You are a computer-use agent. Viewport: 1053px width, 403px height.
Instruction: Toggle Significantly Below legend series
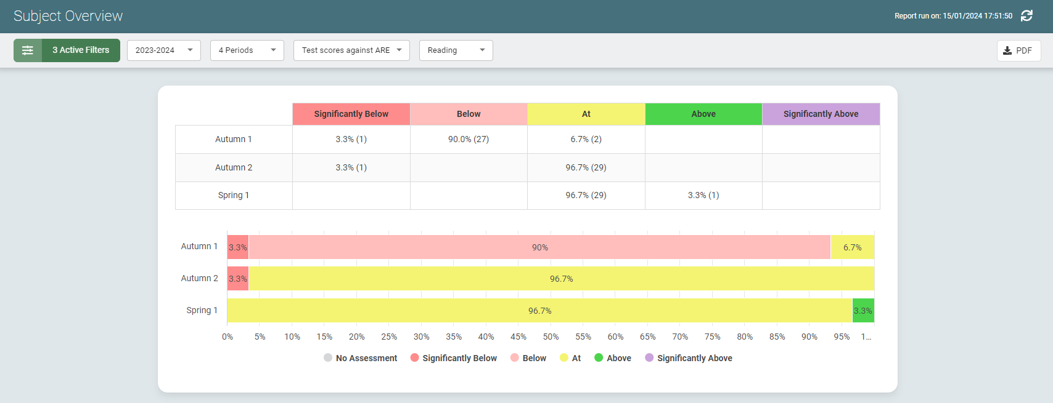tap(454, 358)
